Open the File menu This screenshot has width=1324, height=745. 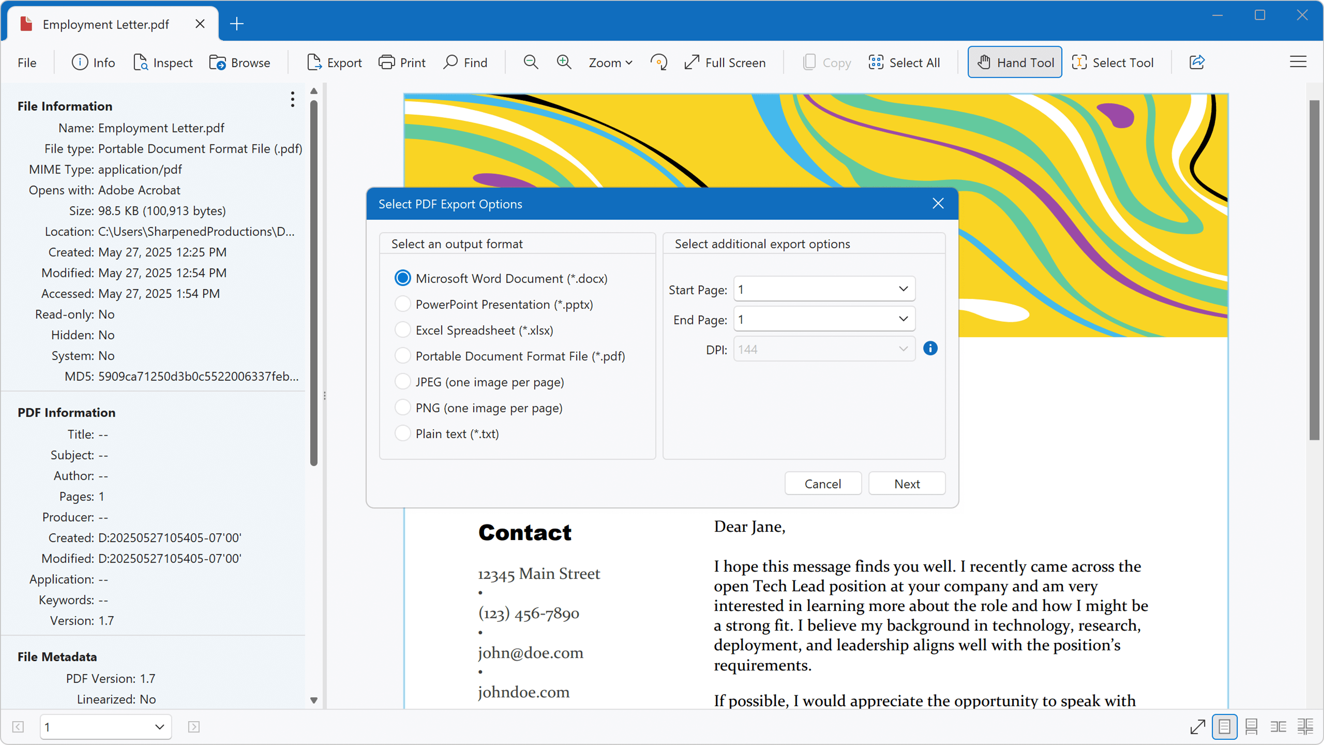(26, 62)
